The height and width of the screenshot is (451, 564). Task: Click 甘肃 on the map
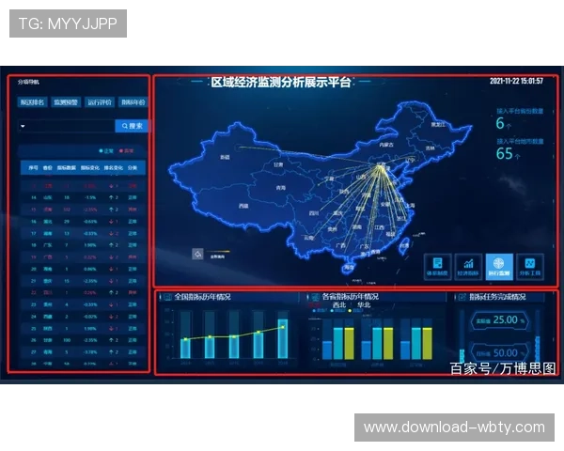(278, 165)
